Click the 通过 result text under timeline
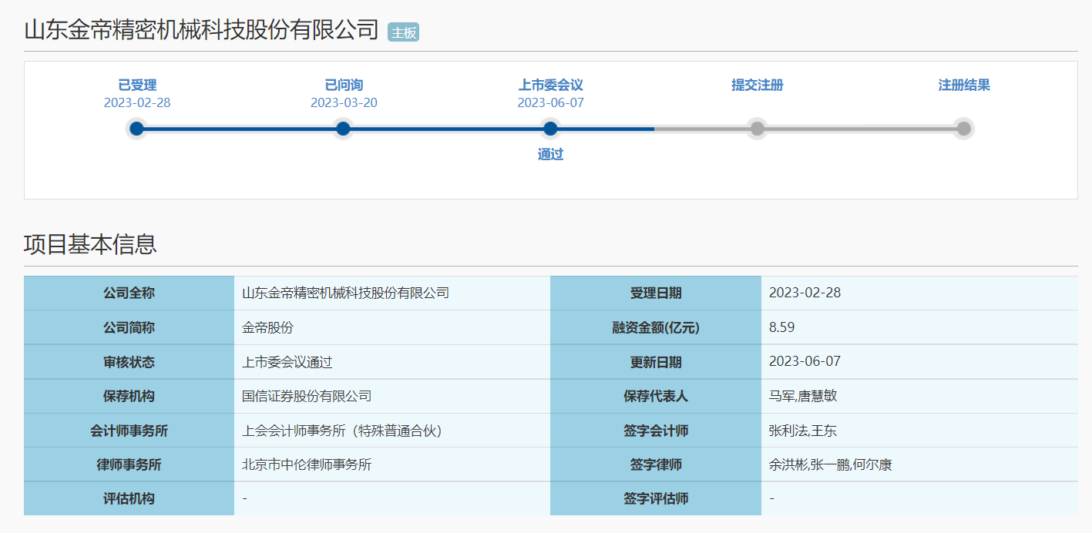The width and height of the screenshot is (1092, 533). point(550,154)
